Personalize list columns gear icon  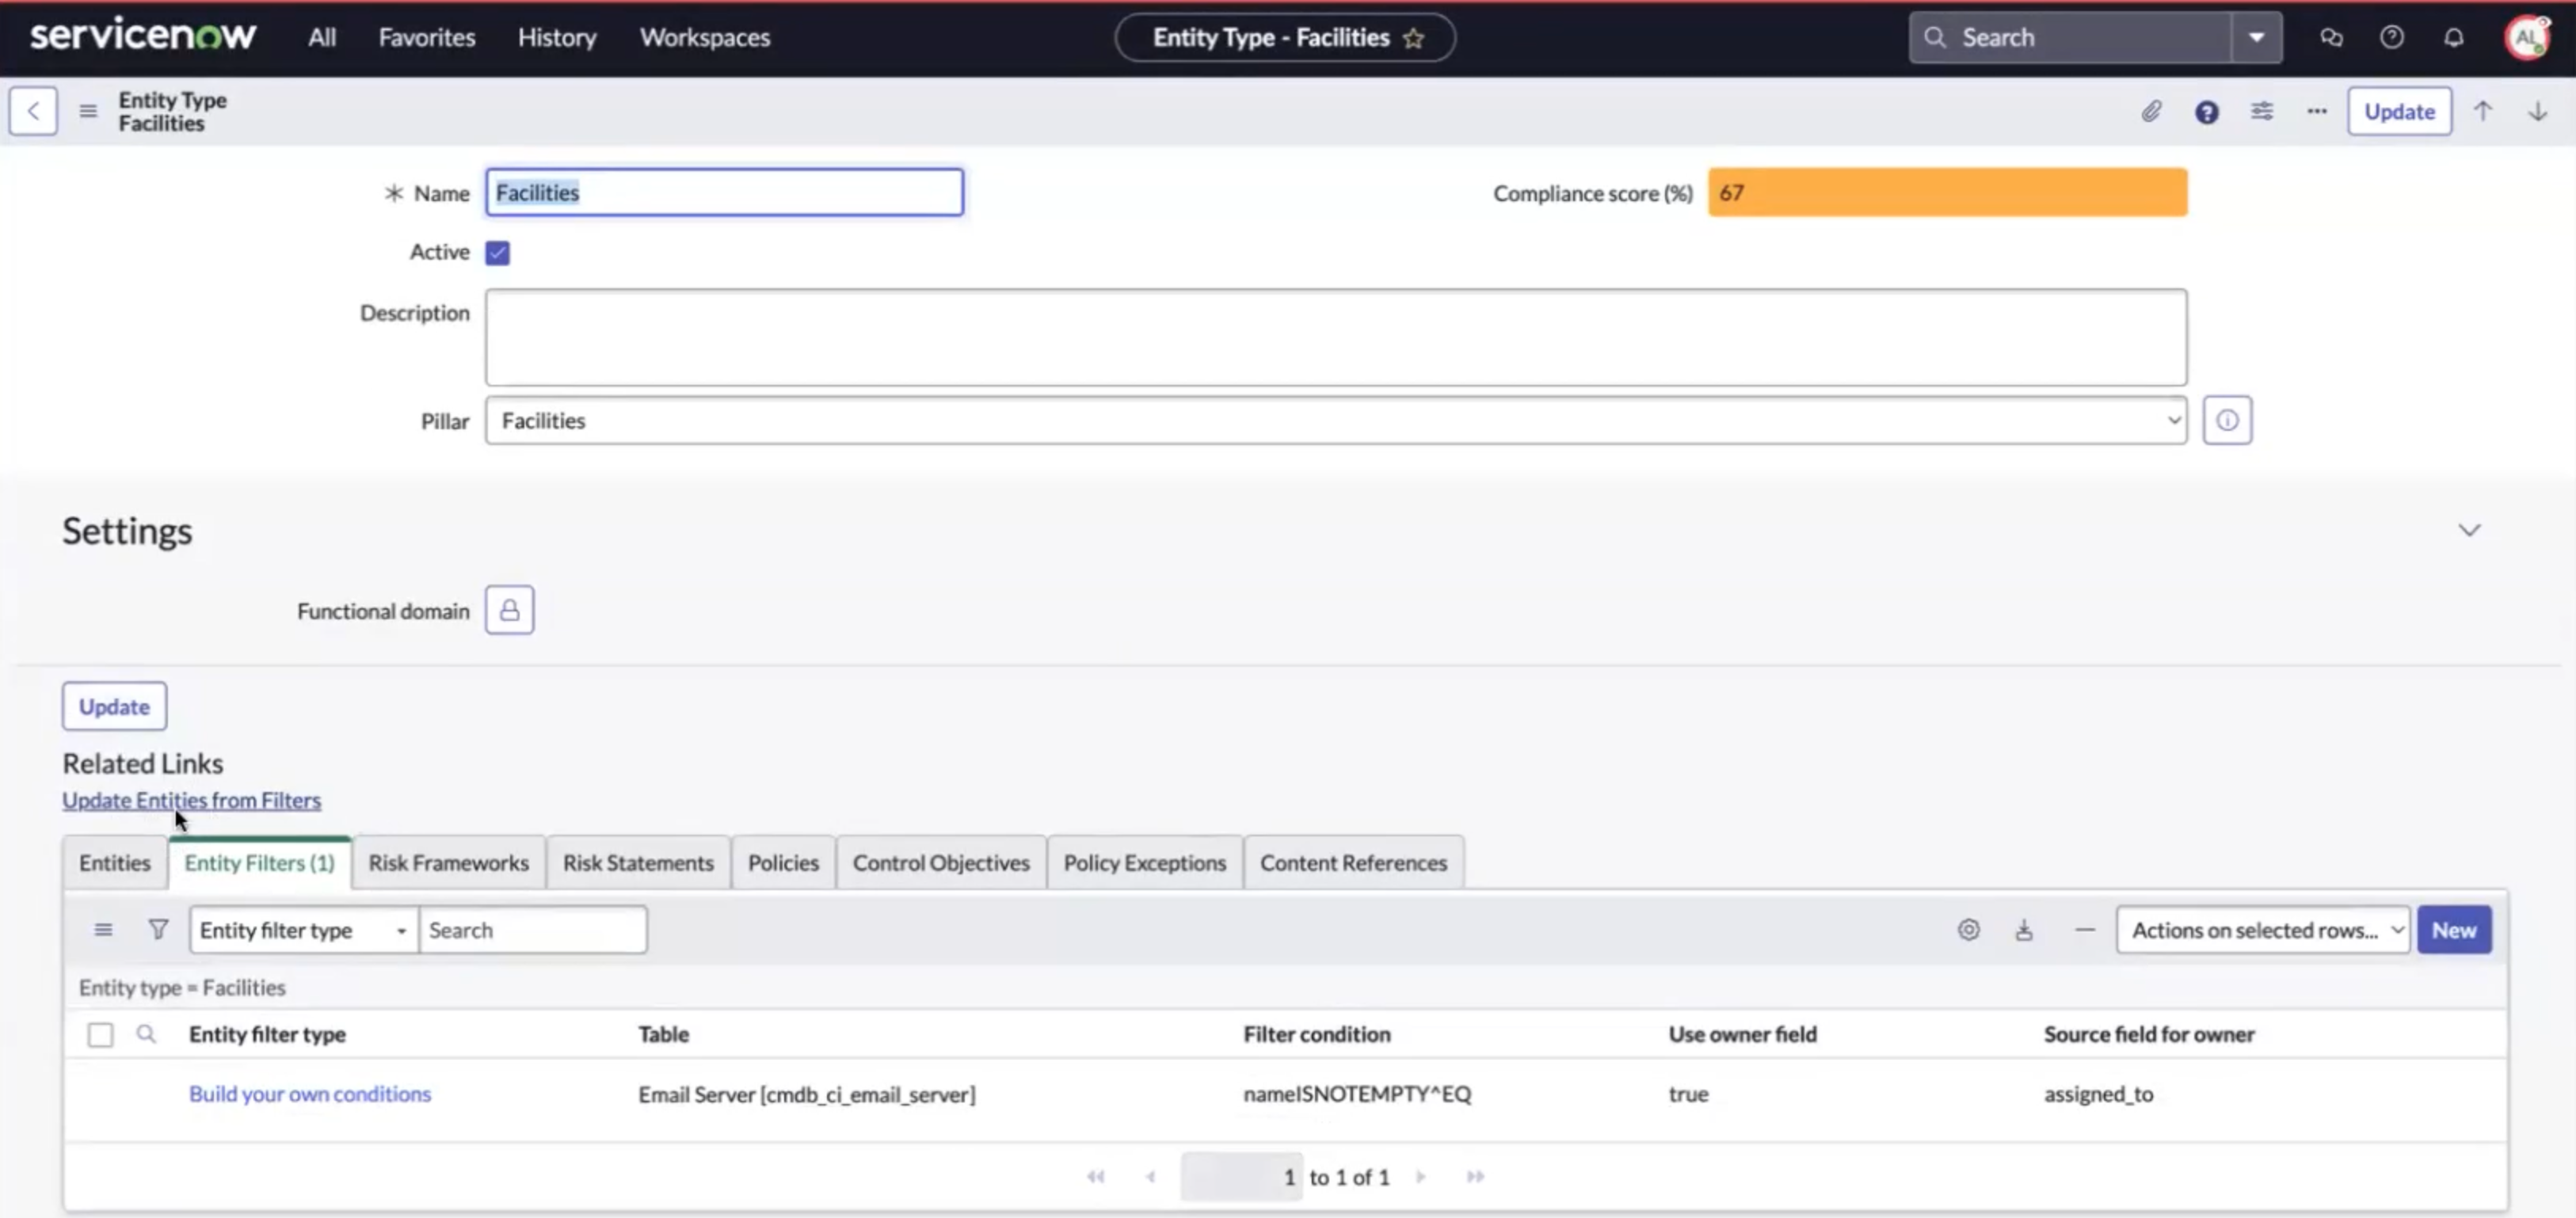click(1968, 930)
